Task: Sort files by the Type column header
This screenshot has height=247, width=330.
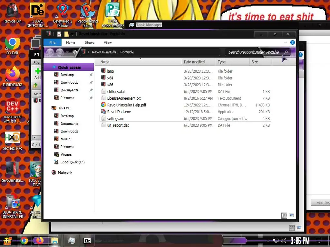Action: tap(232, 62)
